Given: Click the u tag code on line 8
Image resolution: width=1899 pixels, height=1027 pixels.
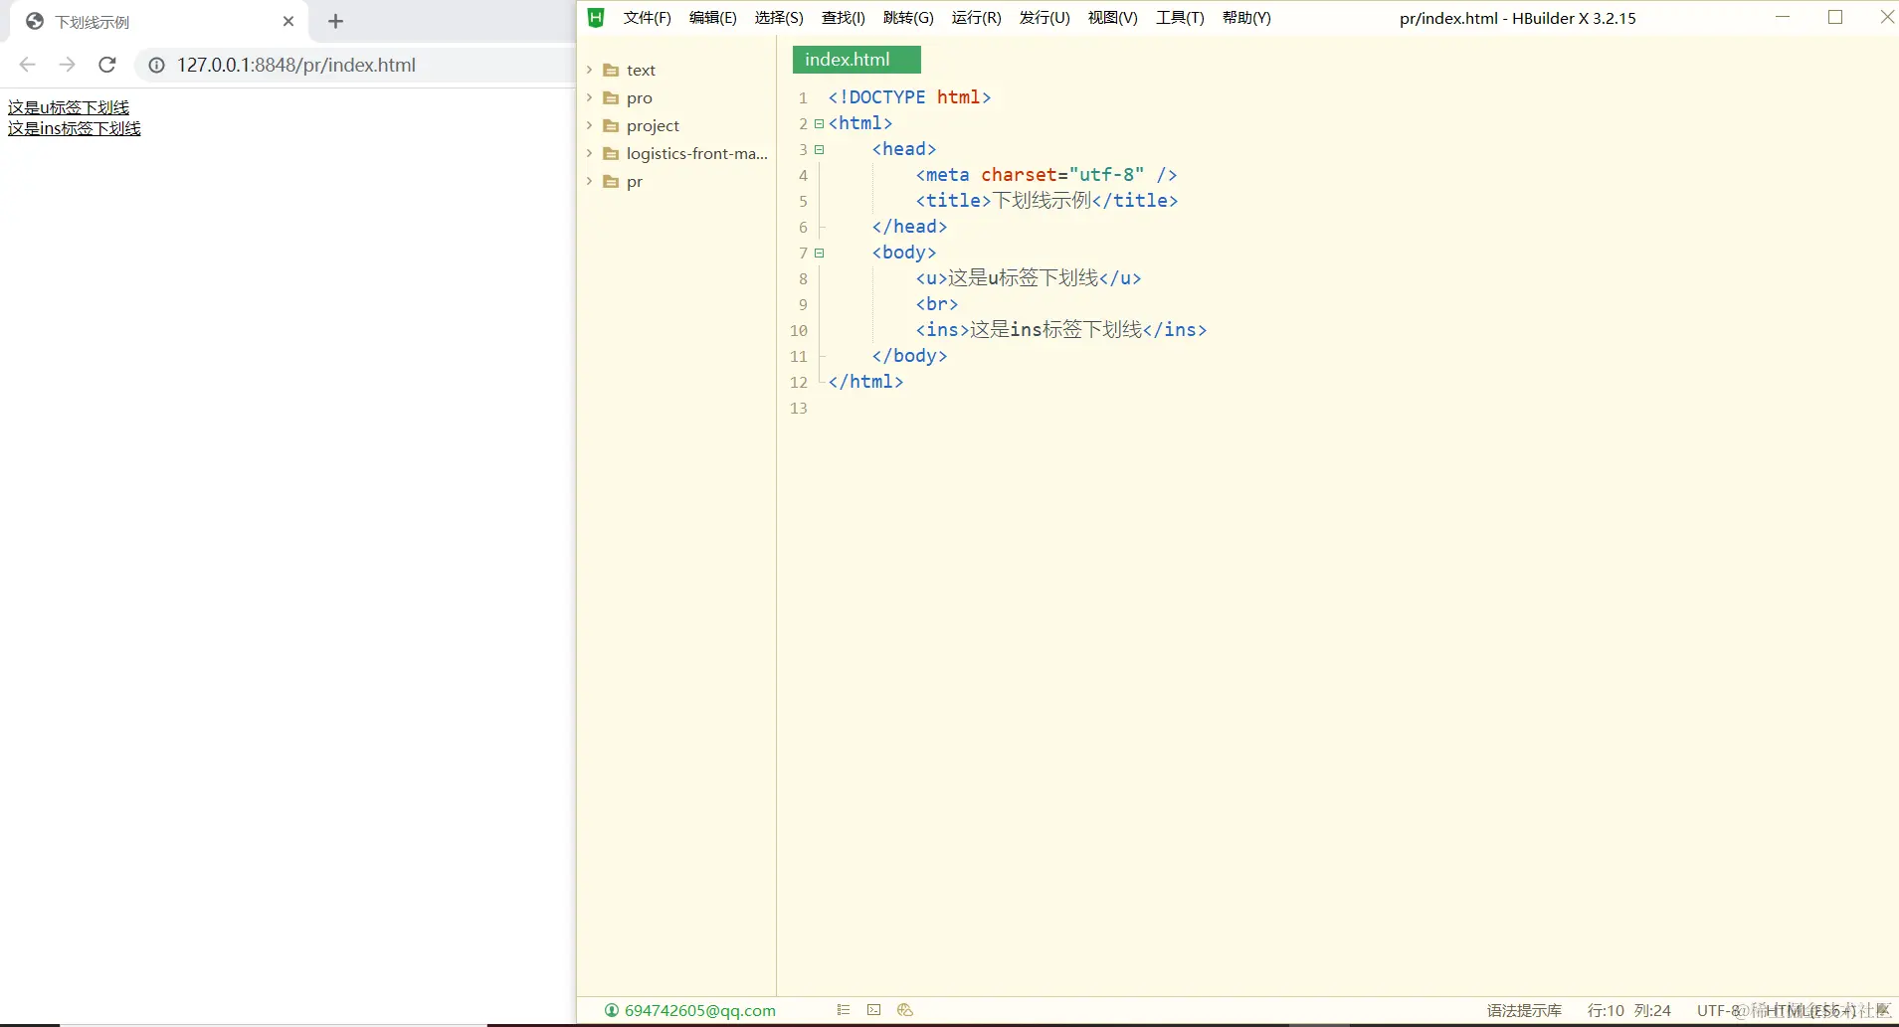Looking at the screenshot, I should tap(1029, 278).
